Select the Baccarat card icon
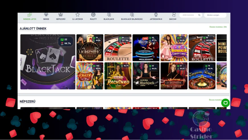Viewport: 248px width, 140px height. pyautogui.click(x=174, y=15)
